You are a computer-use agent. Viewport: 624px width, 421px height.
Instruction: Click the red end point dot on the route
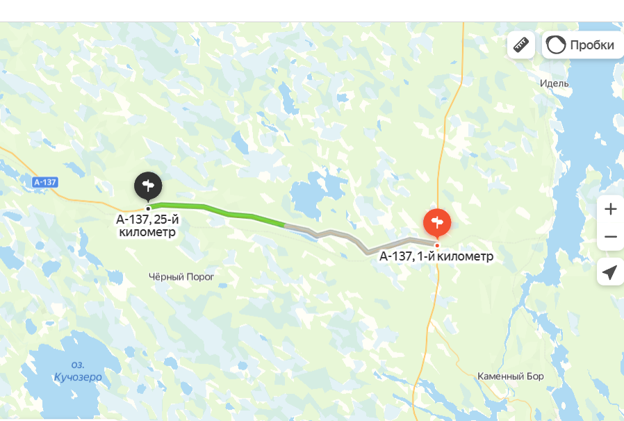click(x=437, y=245)
